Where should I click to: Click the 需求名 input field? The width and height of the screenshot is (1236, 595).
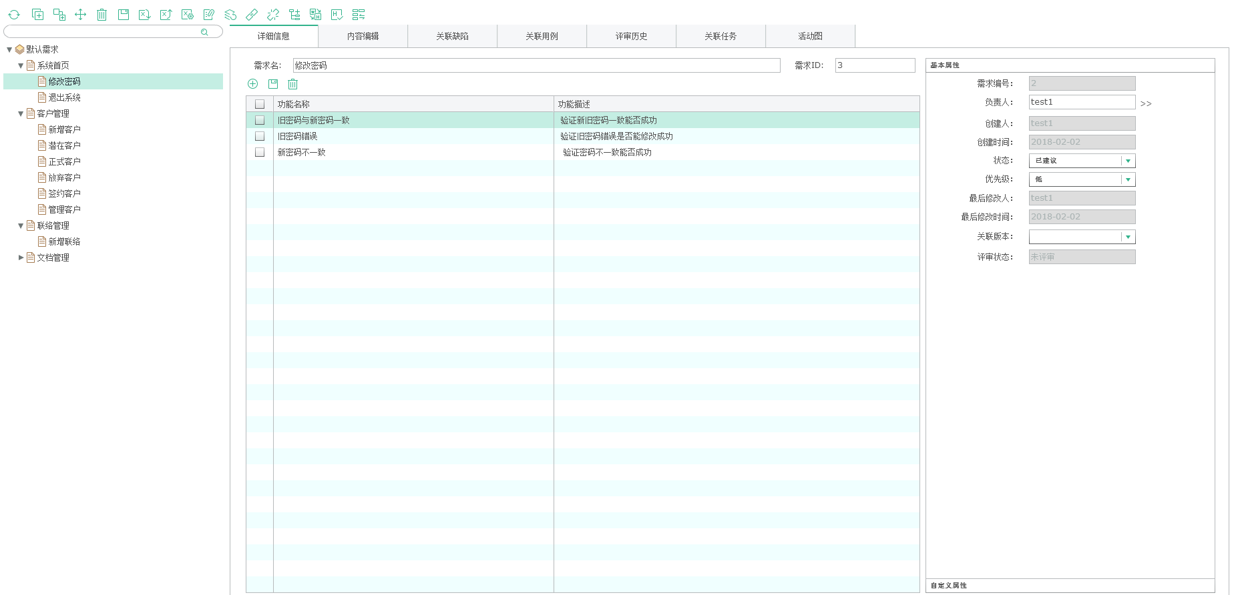536,65
